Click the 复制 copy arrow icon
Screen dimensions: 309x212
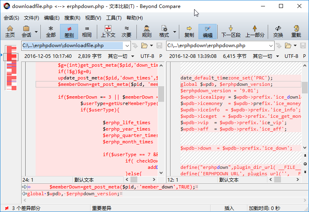(189, 29)
